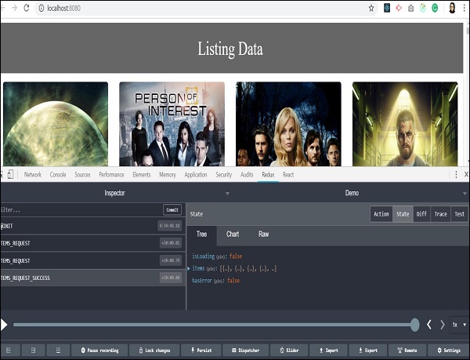Open the Security tab

click(223, 175)
